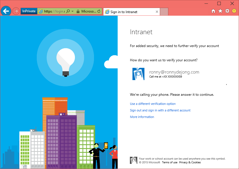Open a new tab with the blank tab button

(x=164, y=12)
